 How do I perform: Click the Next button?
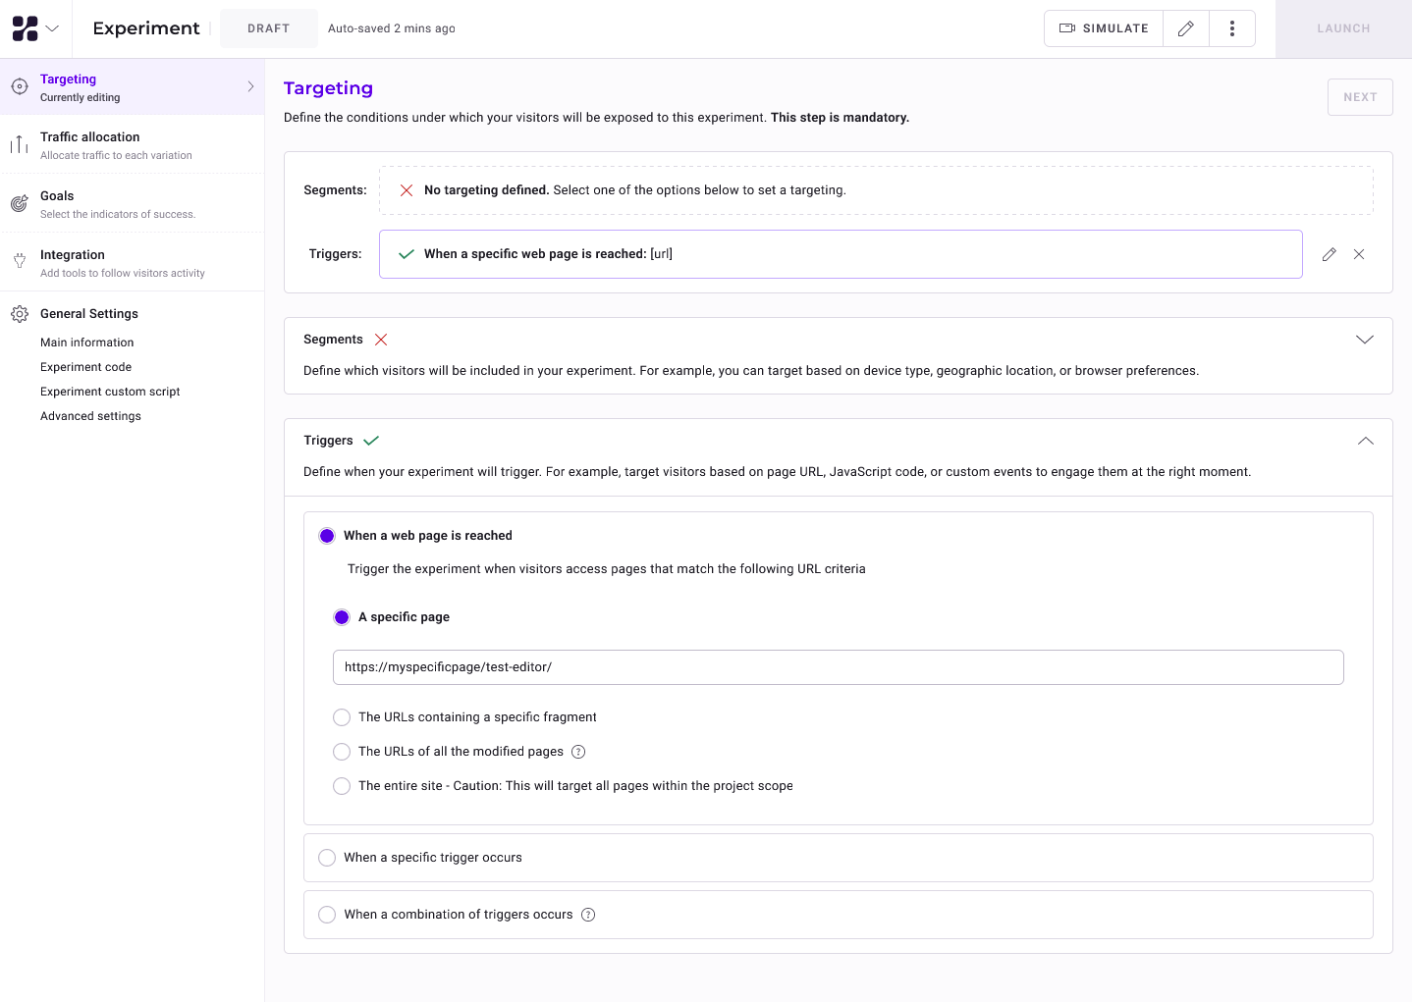(x=1359, y=97)
